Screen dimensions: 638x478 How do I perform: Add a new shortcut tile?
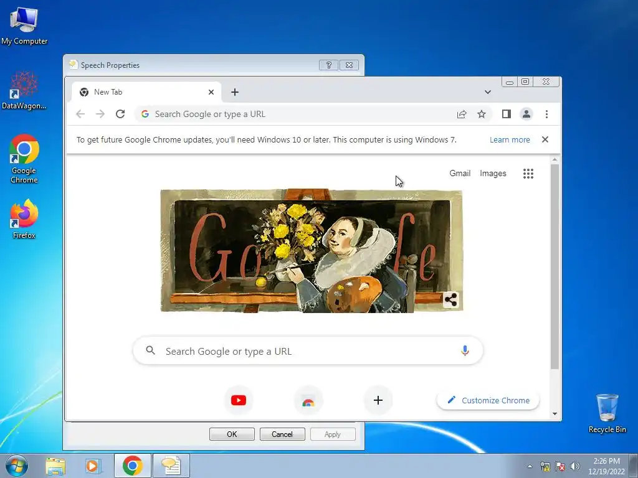[378, 400]
